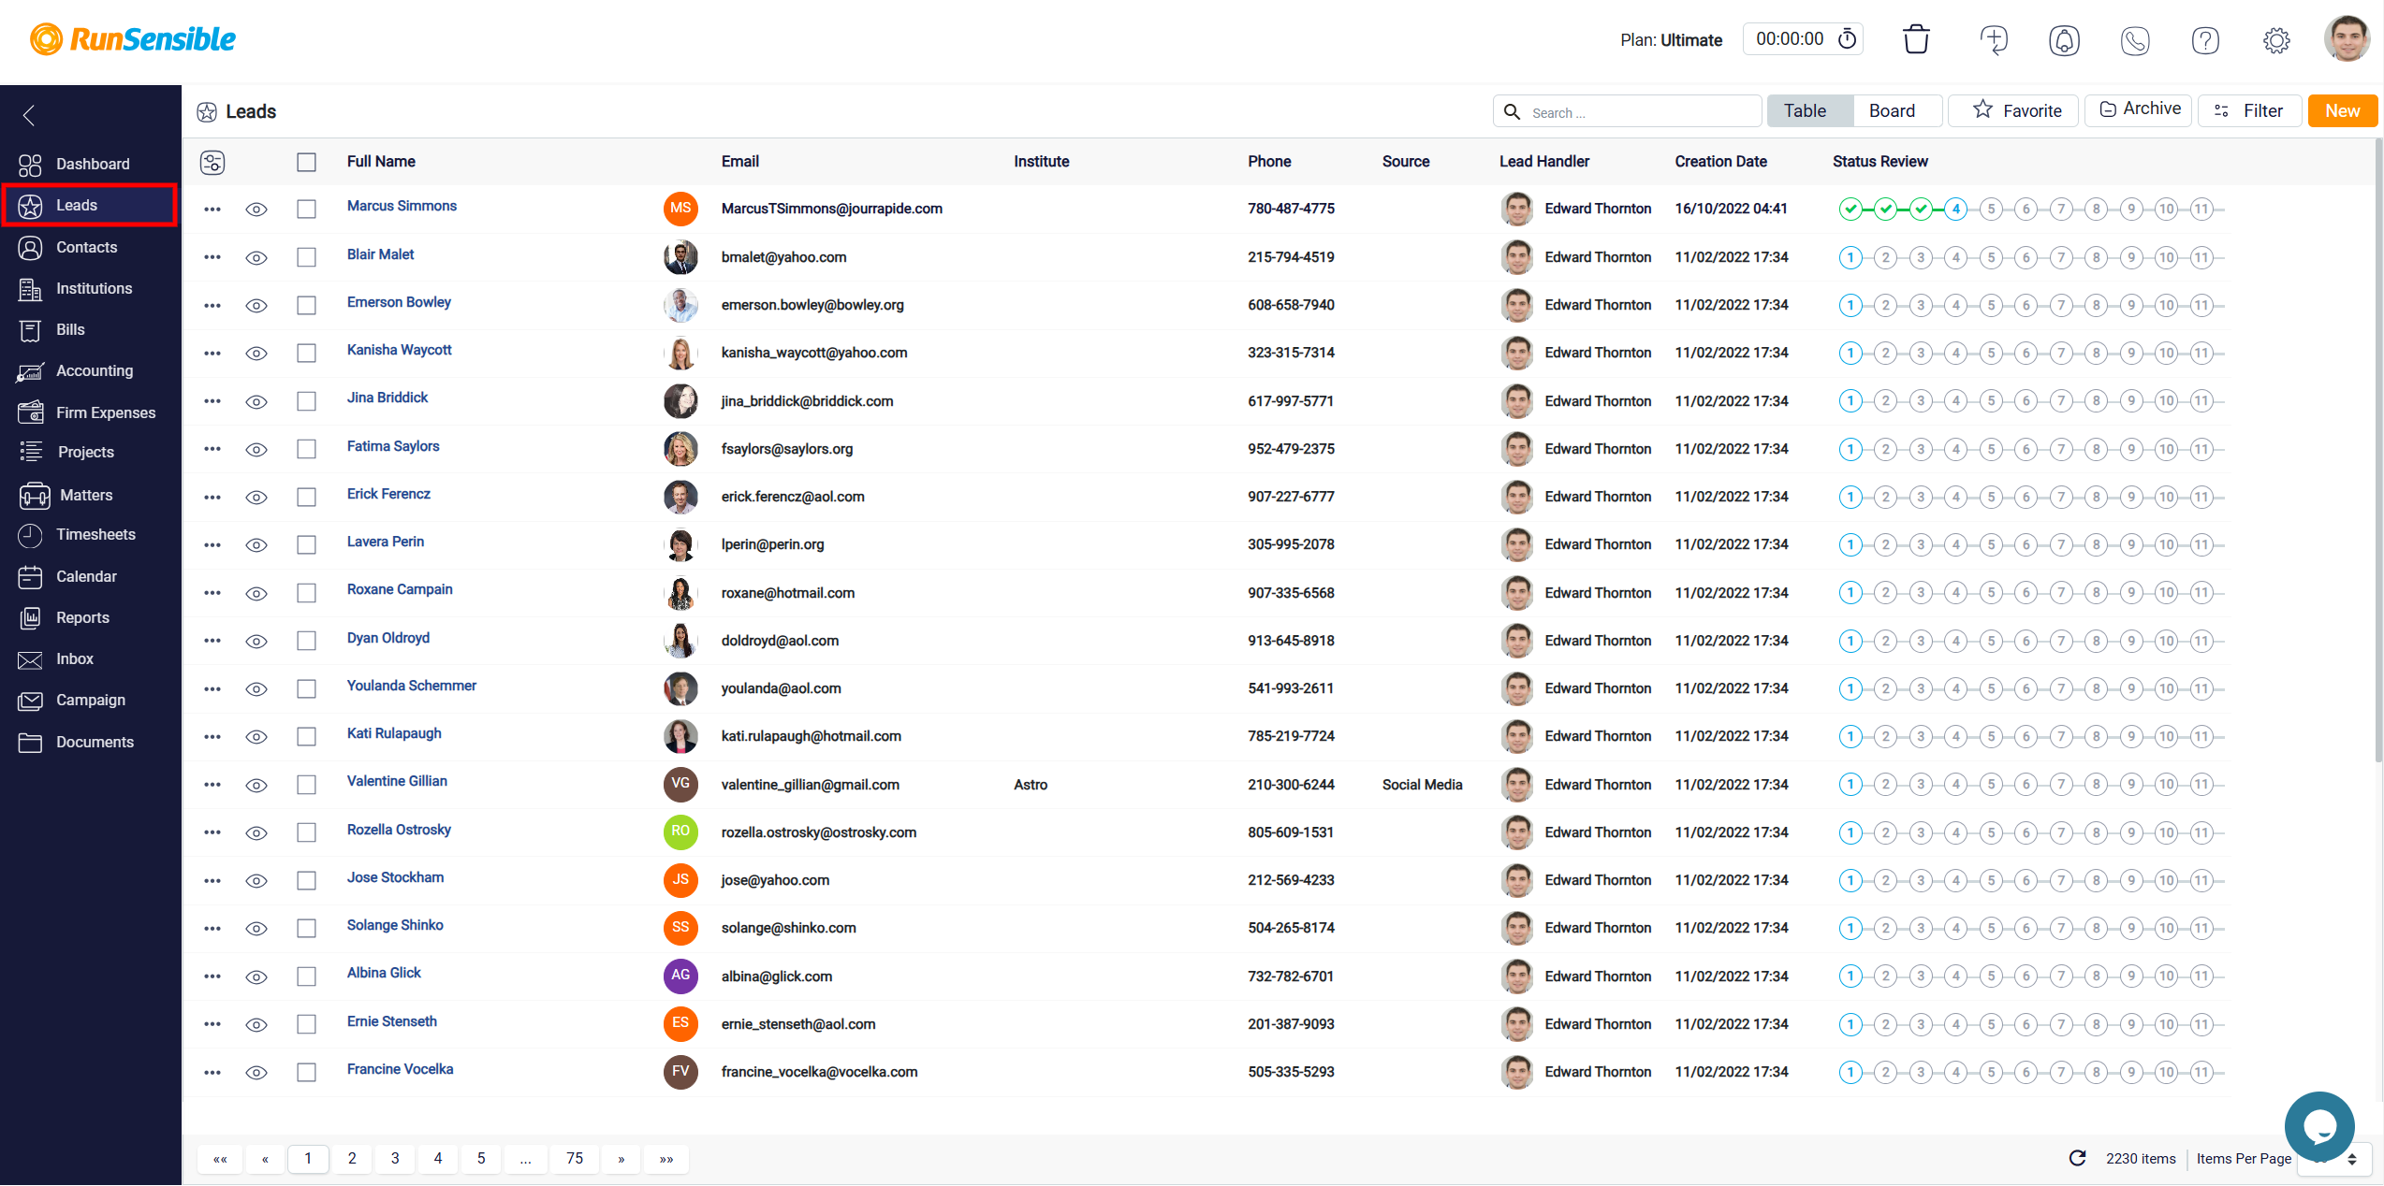Viewport: 2384px width, 1186px height.
Task: Click the search input field
Action: click(1639, 111)
